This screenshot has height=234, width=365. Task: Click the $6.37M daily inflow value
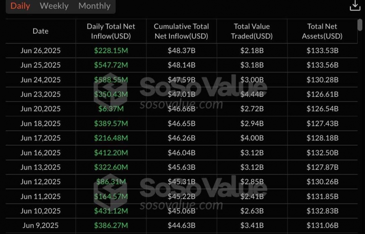111,109
